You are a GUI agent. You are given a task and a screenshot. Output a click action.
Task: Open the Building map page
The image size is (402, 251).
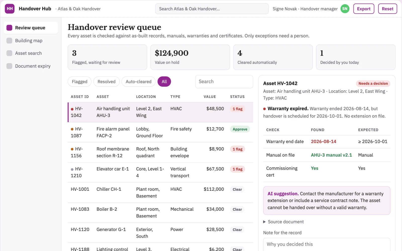coord(31,40)
